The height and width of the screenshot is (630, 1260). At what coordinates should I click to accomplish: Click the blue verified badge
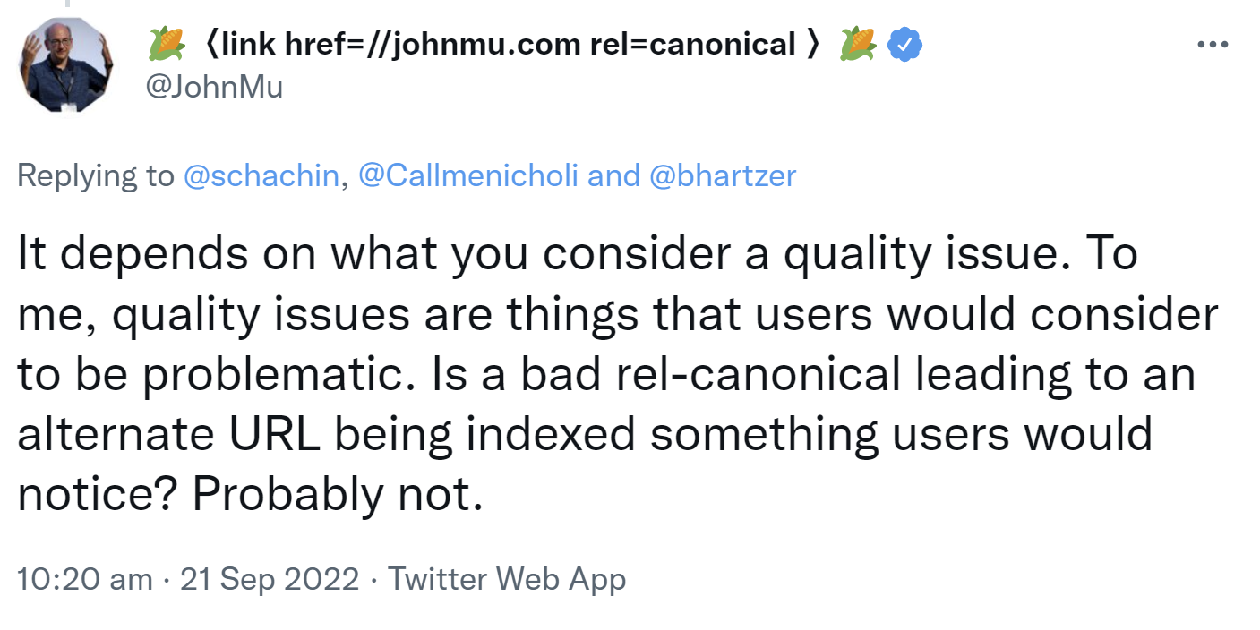(x=904, y=44)
